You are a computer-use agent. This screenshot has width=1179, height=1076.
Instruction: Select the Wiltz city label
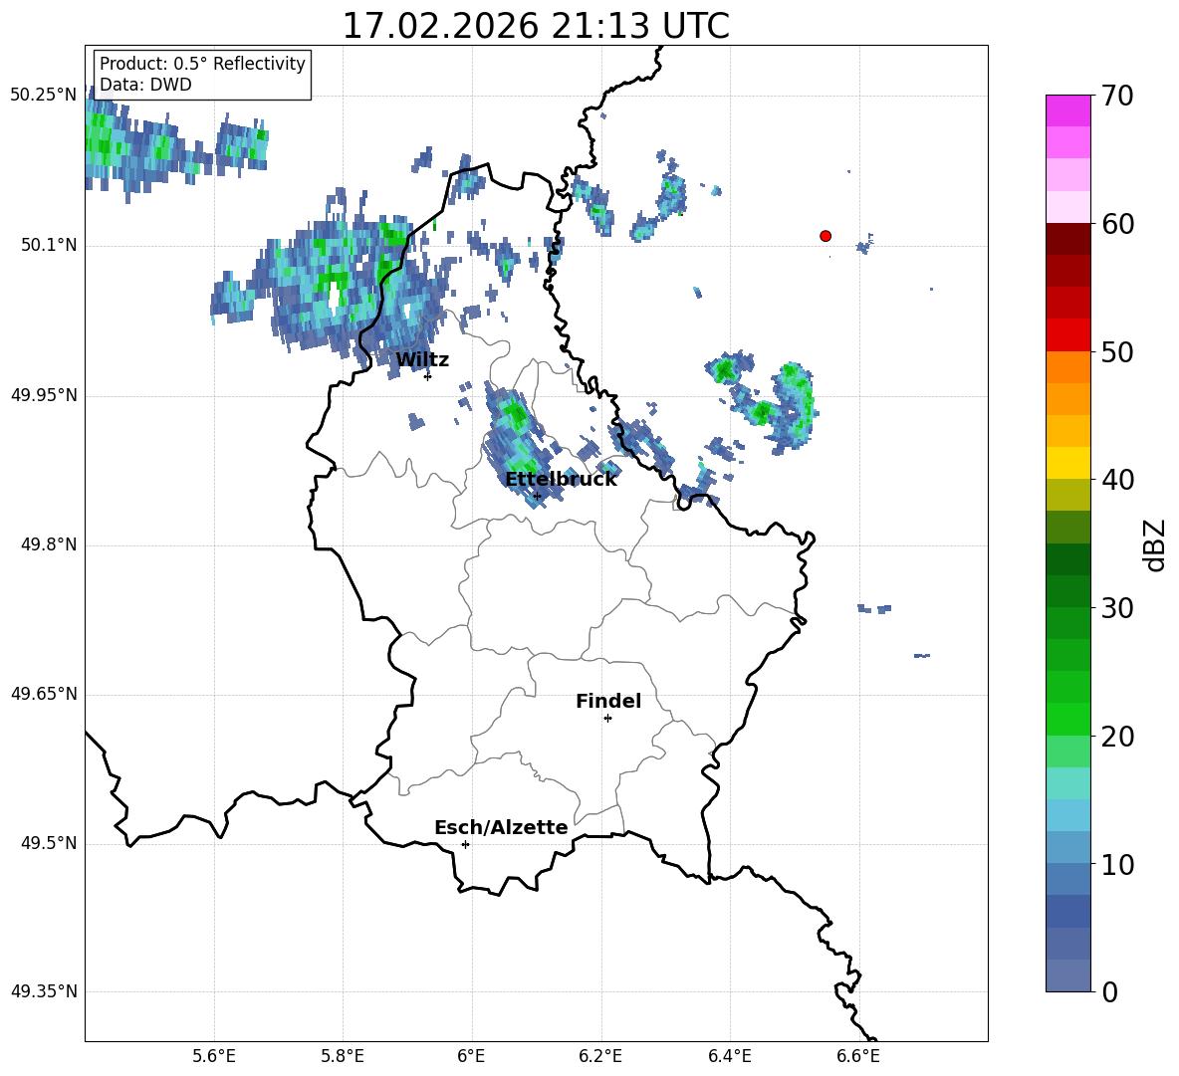click(422, 360)
